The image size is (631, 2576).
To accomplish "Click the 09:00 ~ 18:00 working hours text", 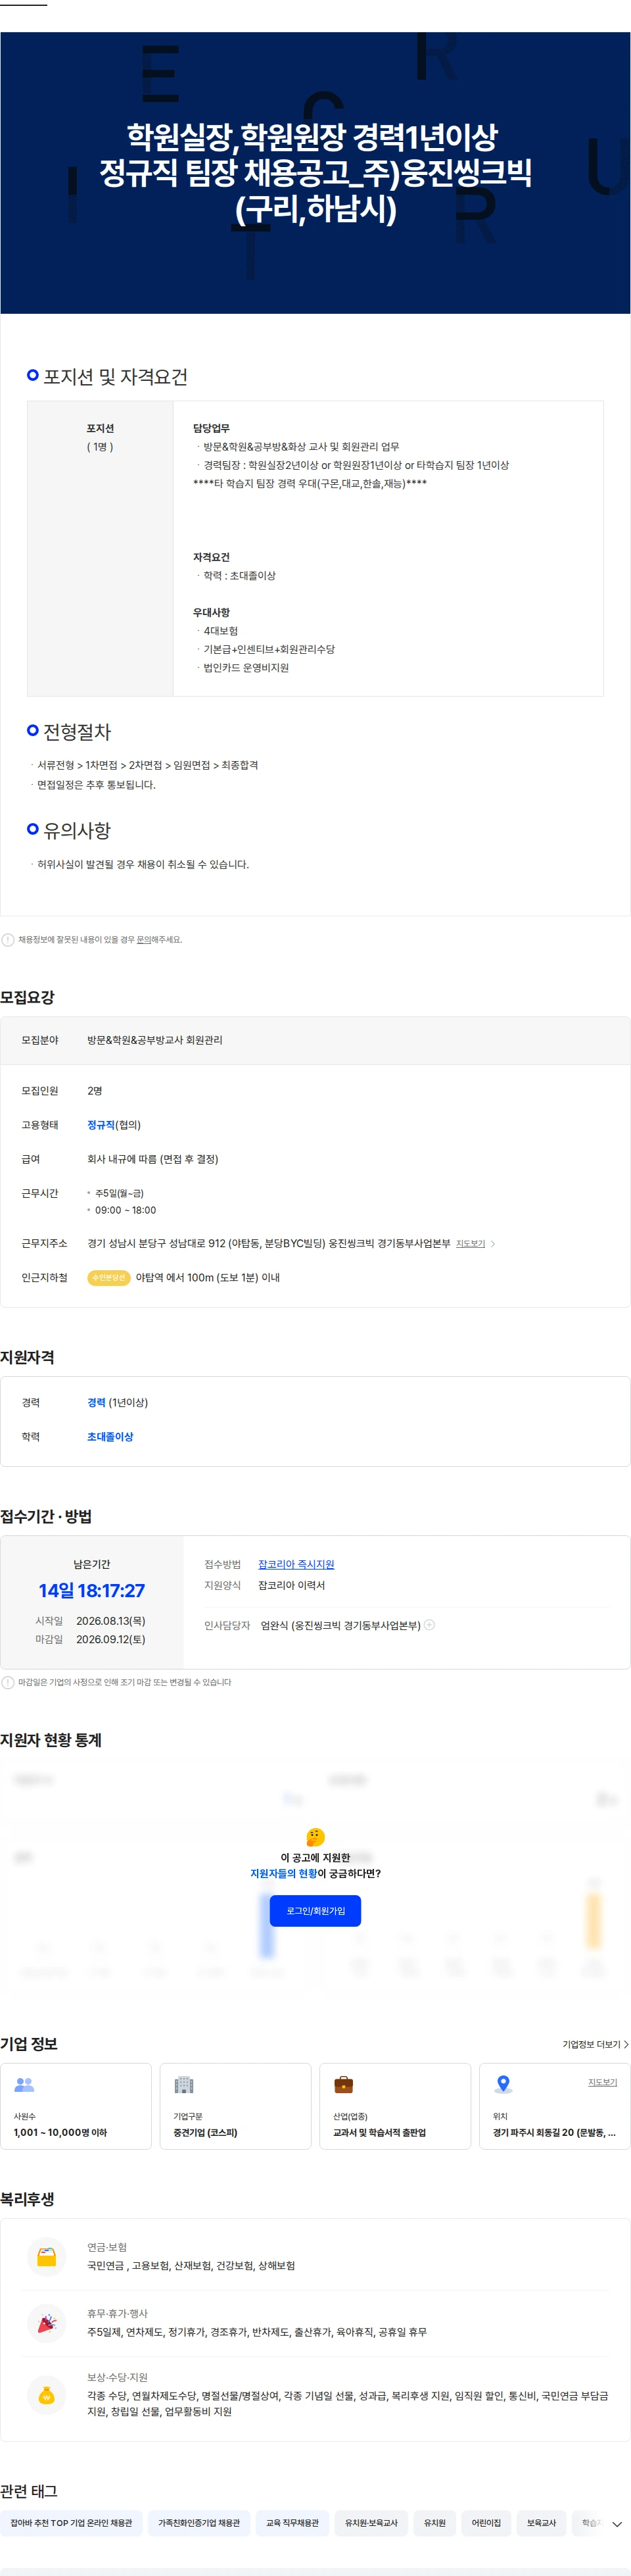I will (126, 1210).
